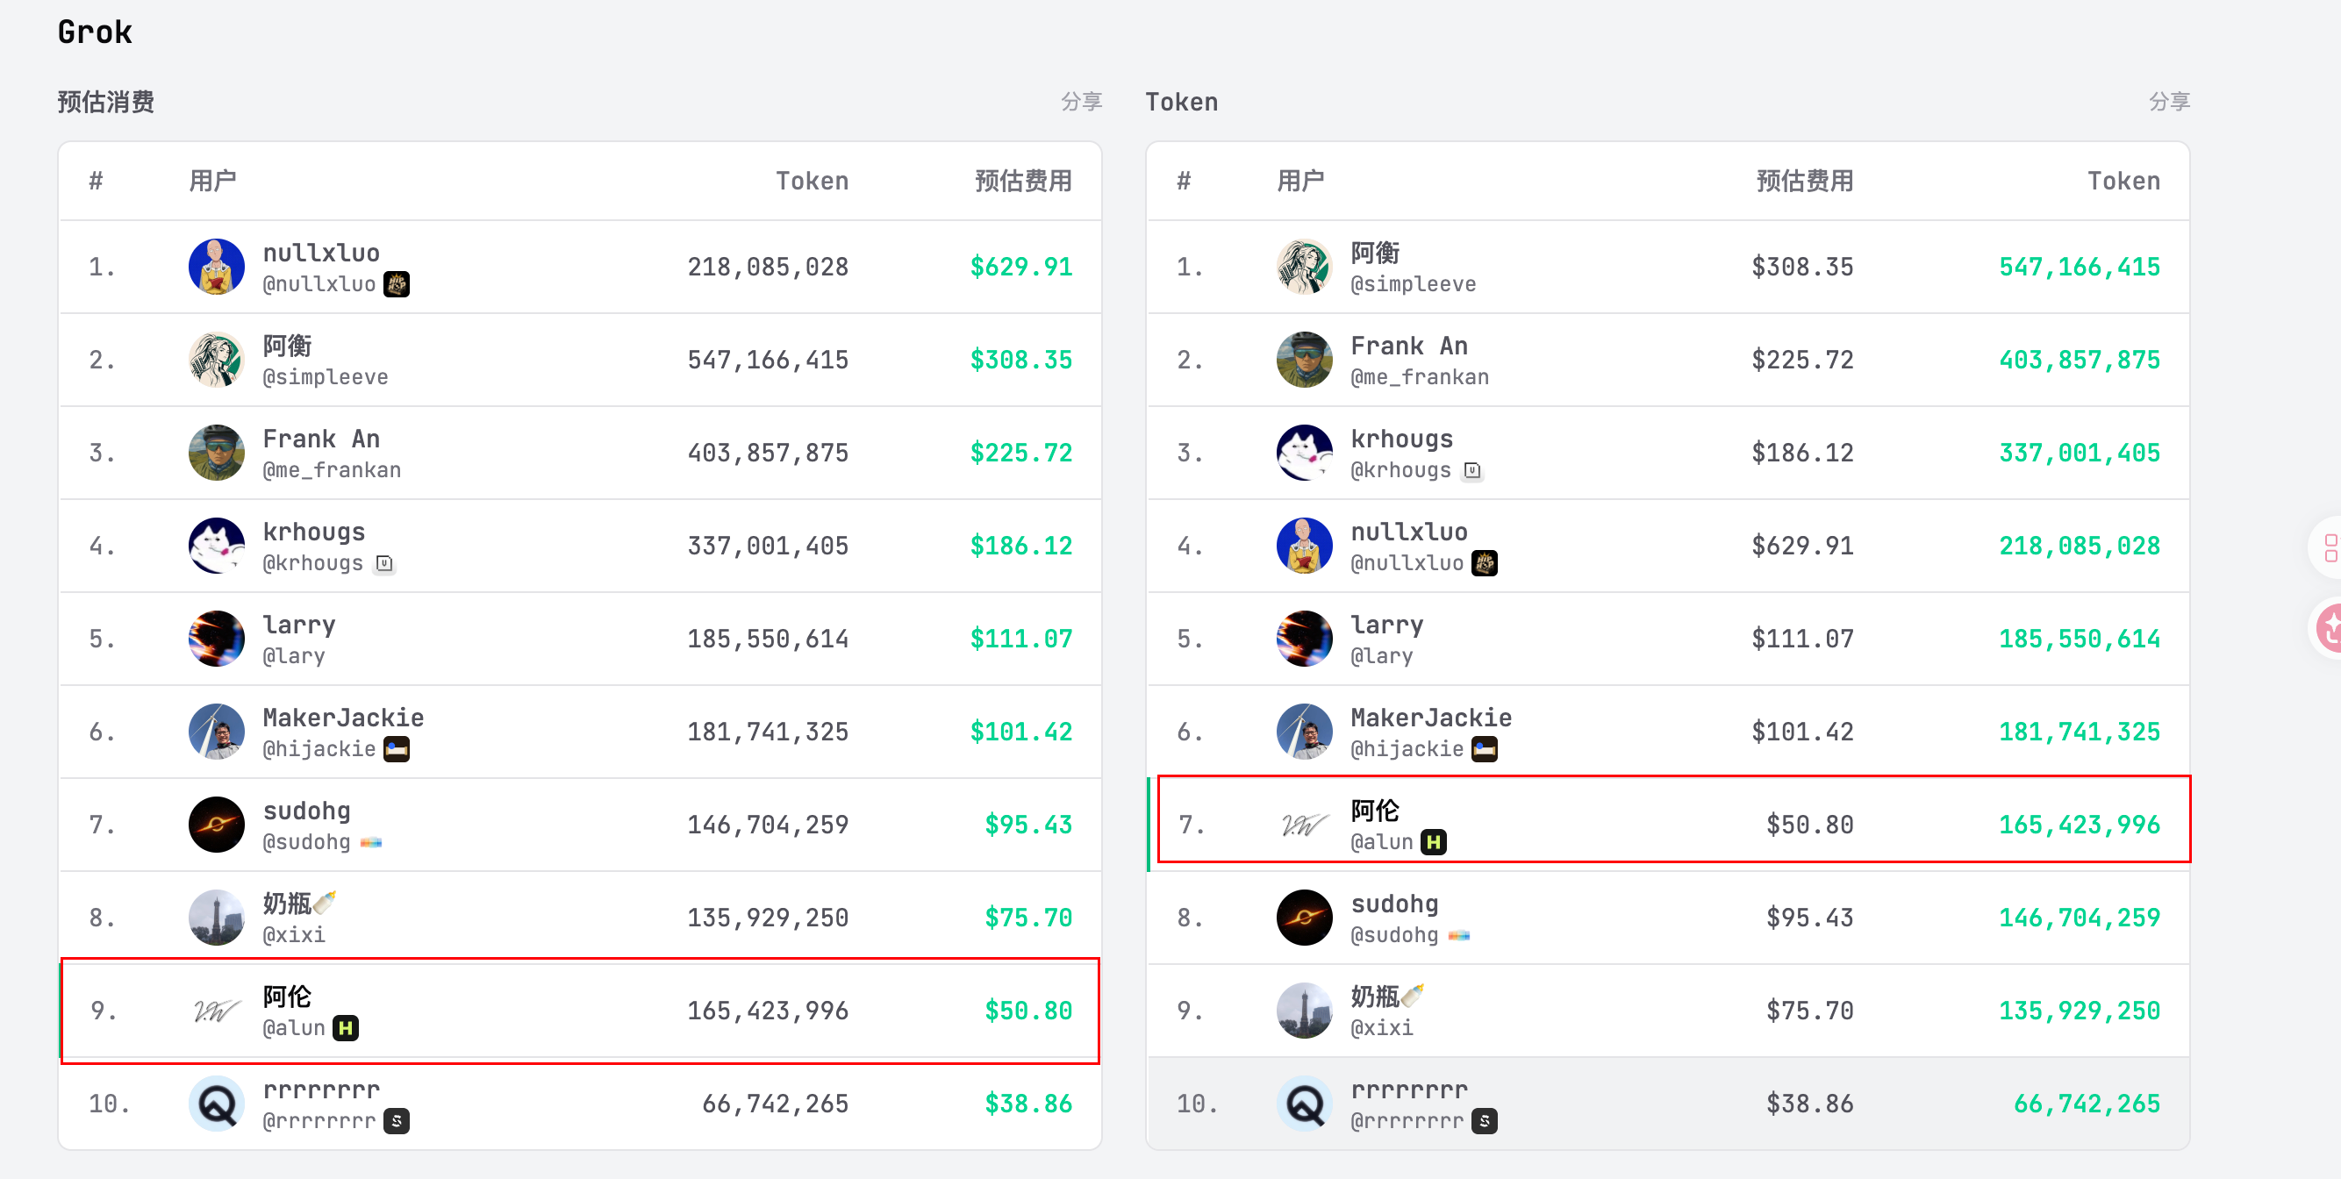The height and width of the screenshot is (1179, 2341).
Task: Click the 用户 column header in Token table
Action: 1300,181
